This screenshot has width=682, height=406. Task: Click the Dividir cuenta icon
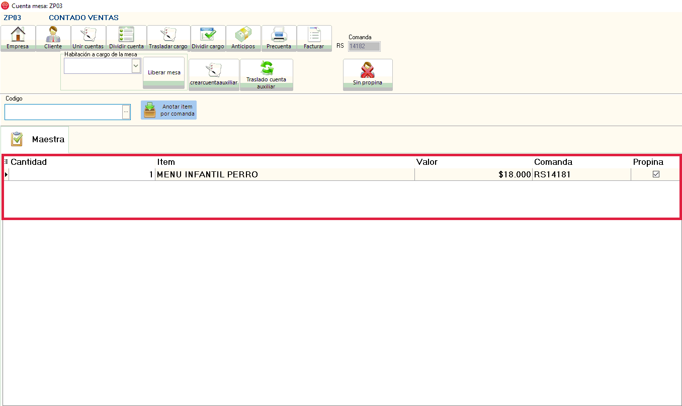pyautogui.click(x=126, y=35)
